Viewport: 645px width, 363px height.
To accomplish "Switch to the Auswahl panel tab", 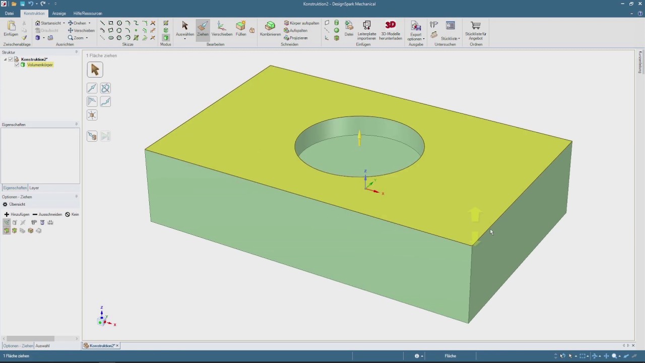I will point(42,346).
